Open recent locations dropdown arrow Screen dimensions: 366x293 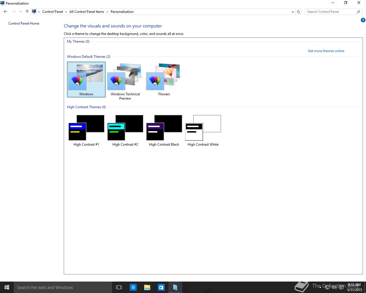pyautogui.click(x=21, y=12)
